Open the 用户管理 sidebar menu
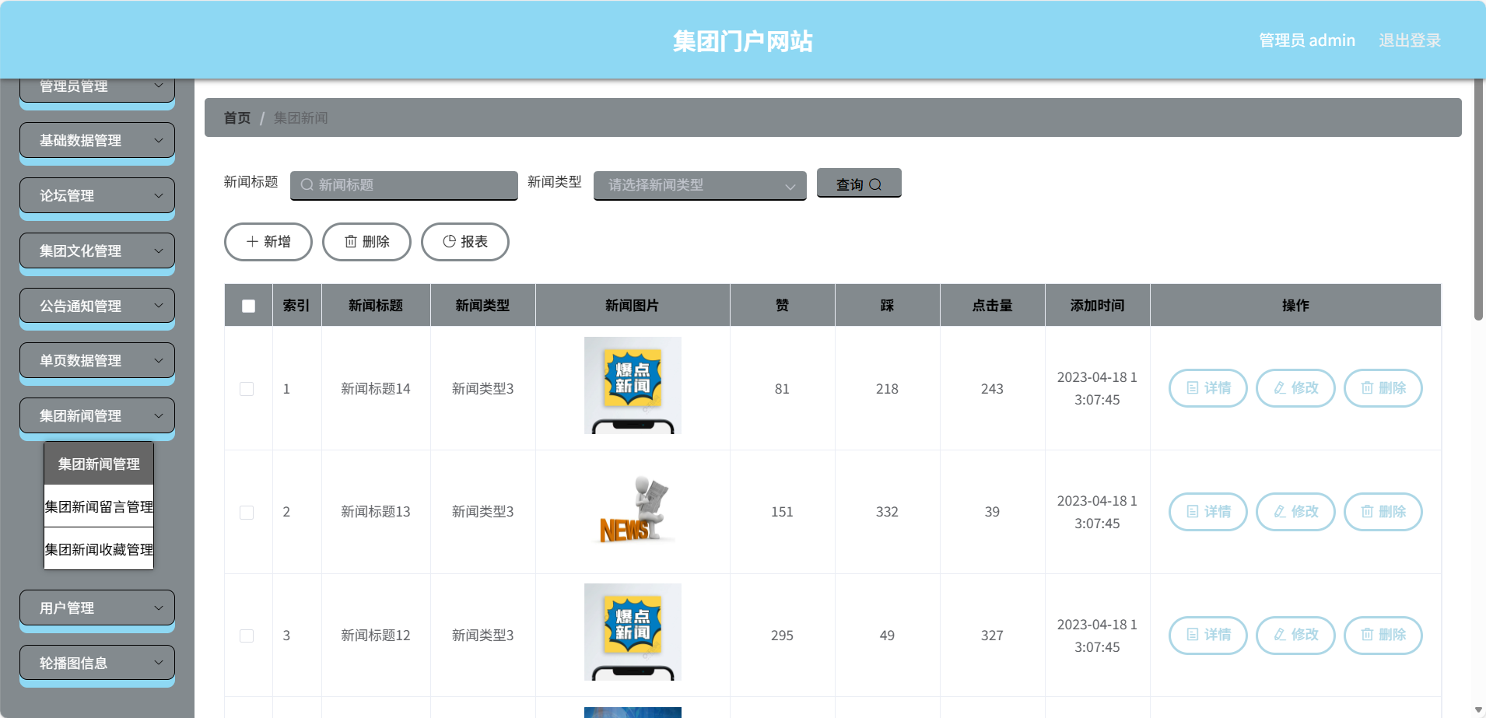Viewport: 1486px width, 718px height. (x=97, y=608)
